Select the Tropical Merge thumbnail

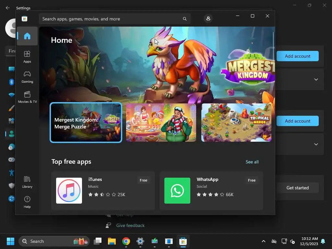pos(236,123)
